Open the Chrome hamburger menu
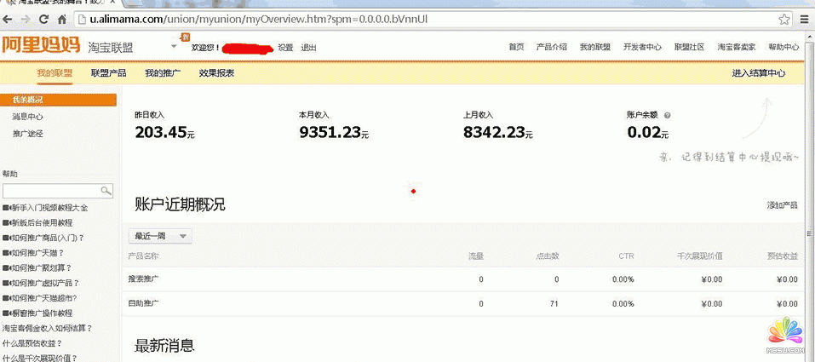Screen dimensions: 815x362 802,19
